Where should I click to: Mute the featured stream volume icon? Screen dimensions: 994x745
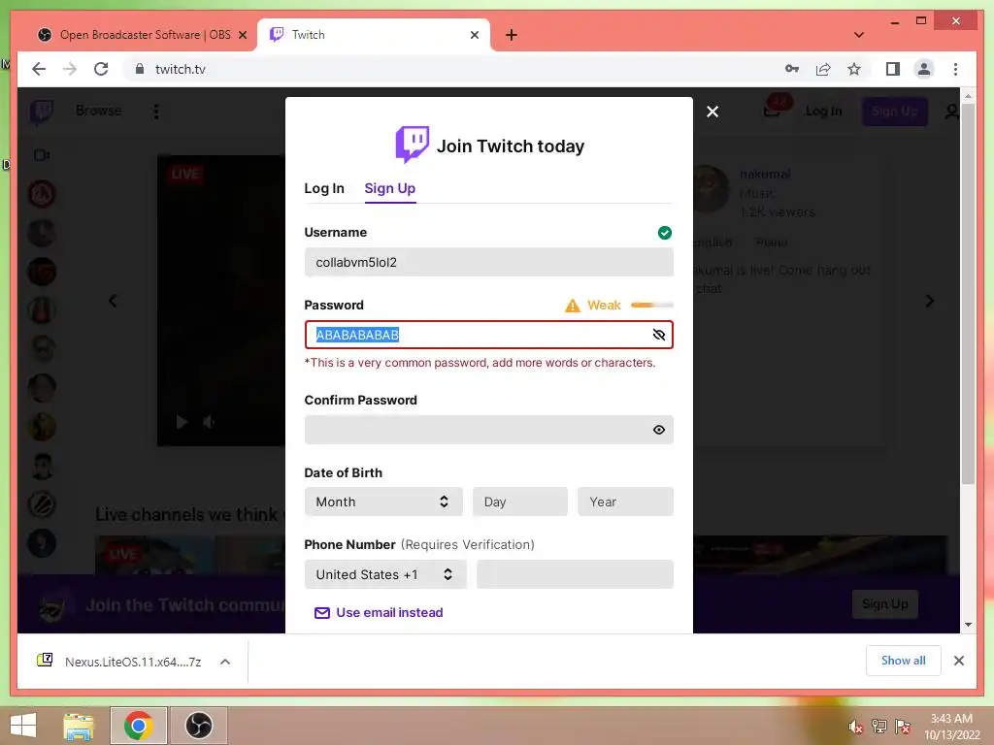click(209, 422)
